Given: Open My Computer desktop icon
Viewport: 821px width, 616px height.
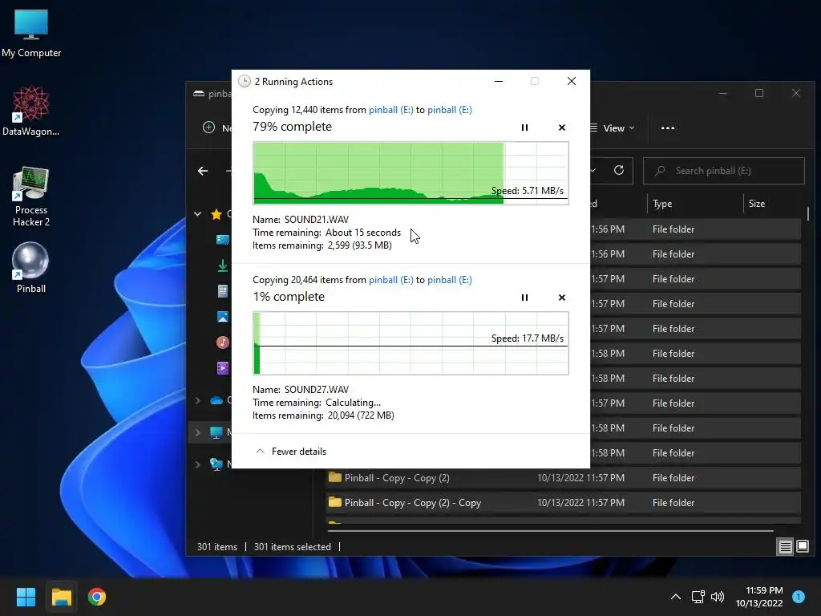Looking at the screenshot, I should point(31,34).
